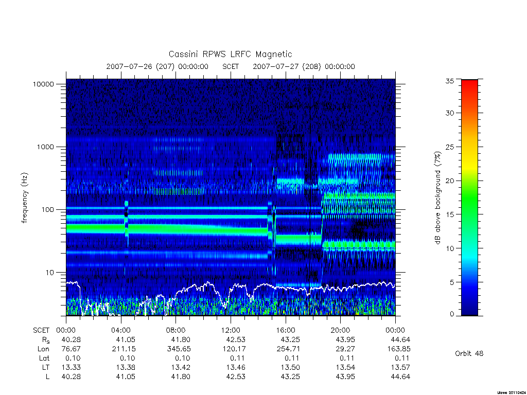This screenshot has height=395, width=527.
Task: Click the colorbar 30 tick label
Action: click(x=450, y=113)
